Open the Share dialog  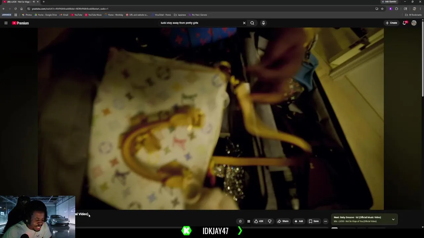pyautogui.click(x=283, y=221)
